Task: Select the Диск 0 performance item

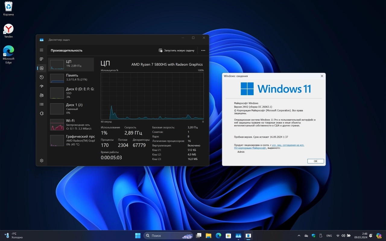Action: click(x=71, y=93)
